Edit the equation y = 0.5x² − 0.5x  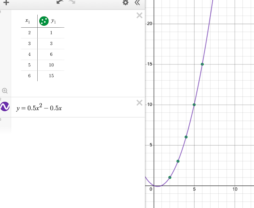coord(39,108)
